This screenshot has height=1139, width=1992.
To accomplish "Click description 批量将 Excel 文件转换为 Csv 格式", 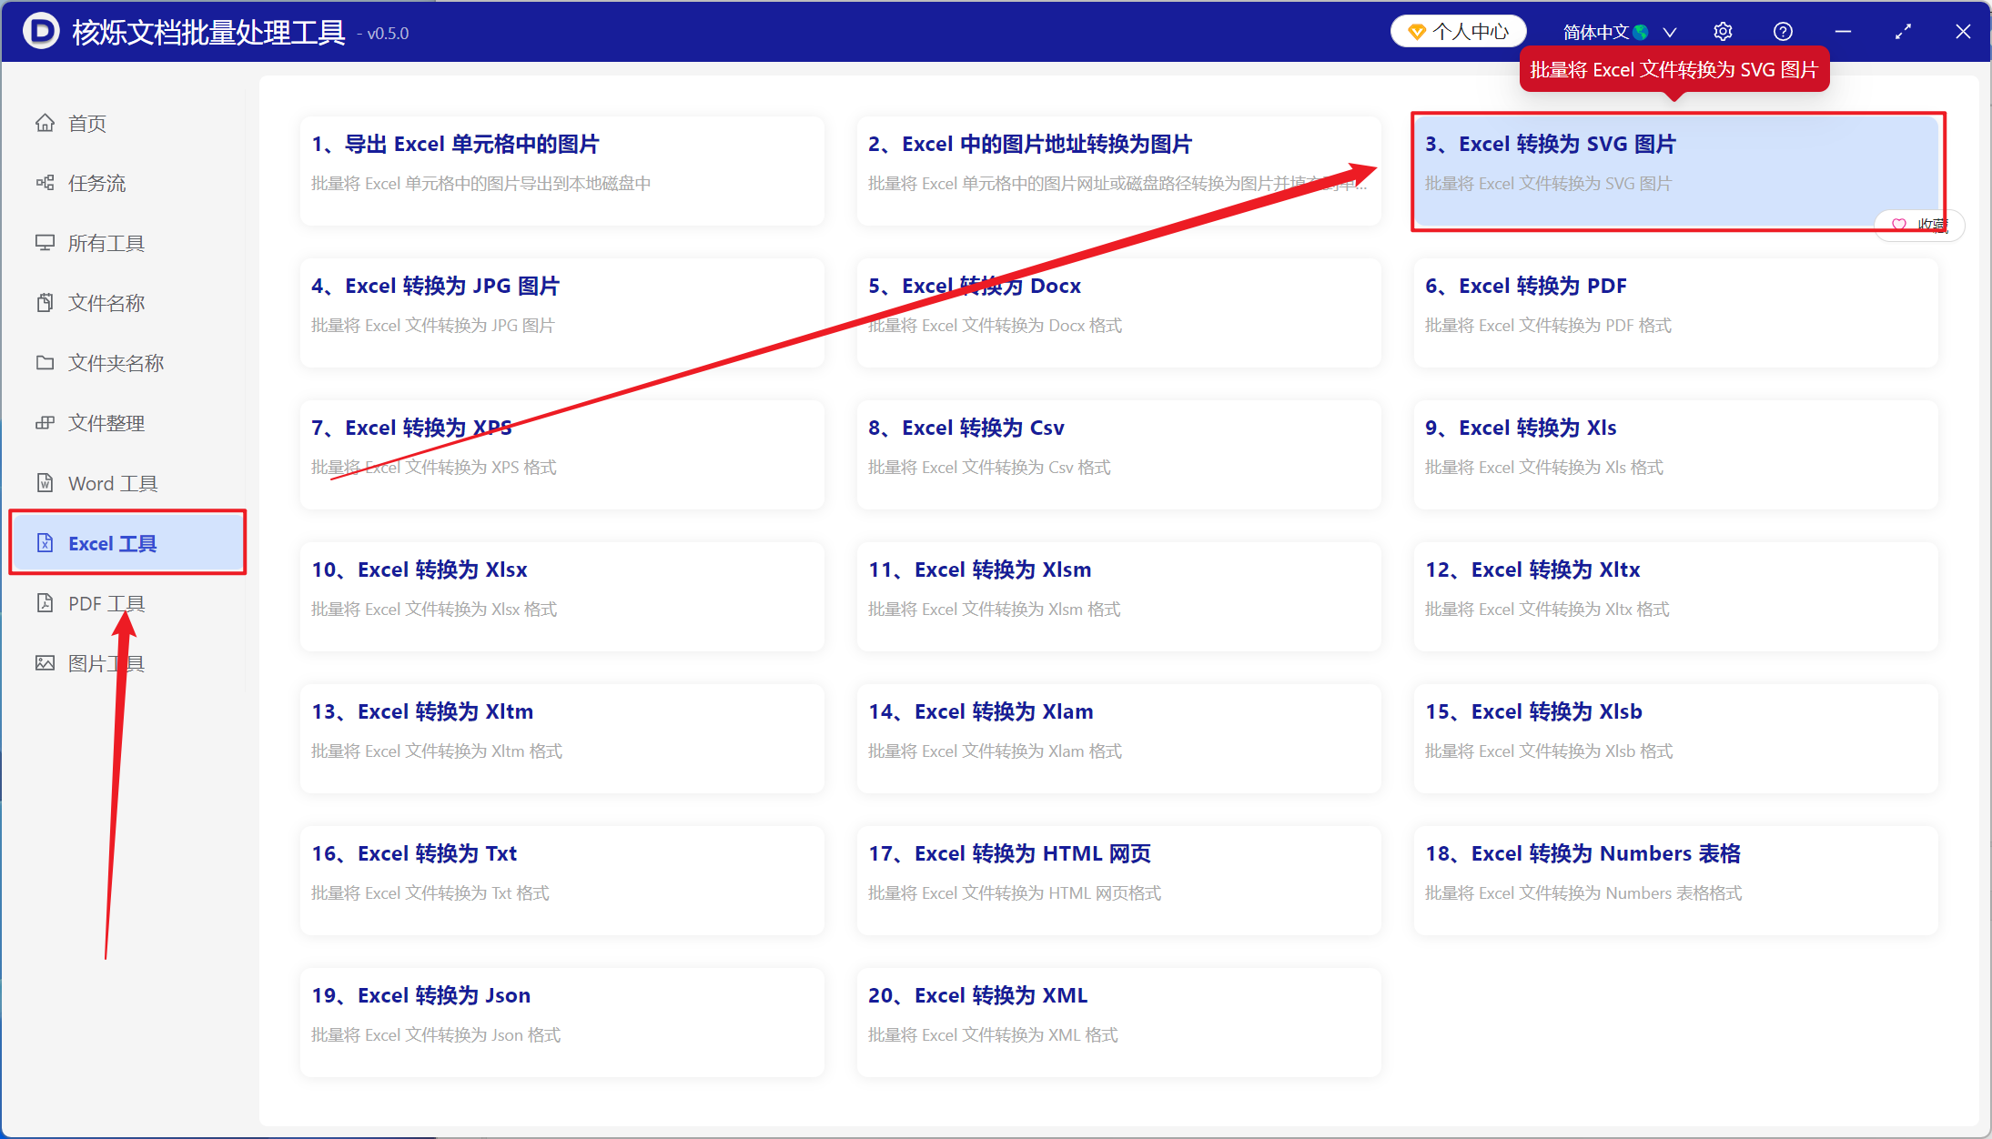I will (x=989, y=467).
